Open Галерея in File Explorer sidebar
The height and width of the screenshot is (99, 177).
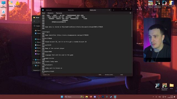38,33
